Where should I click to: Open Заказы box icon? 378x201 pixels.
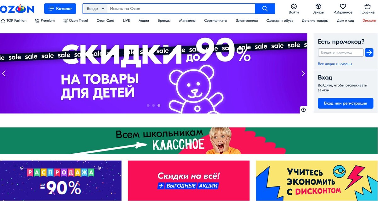tap(318, 6)
